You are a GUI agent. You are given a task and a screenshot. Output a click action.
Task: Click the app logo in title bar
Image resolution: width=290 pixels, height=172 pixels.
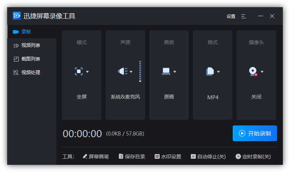(x=17, y=16)
